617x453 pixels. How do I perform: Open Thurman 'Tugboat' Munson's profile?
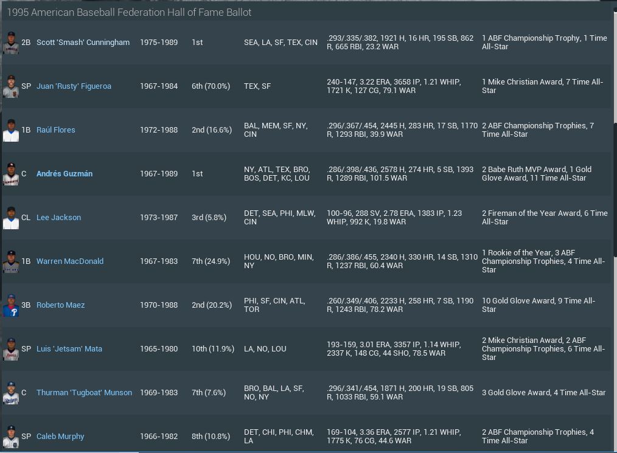84,393
